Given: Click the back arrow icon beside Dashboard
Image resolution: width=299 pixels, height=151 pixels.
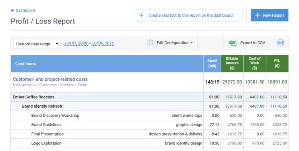Looking at the screenshot, I should (x=13, y=10).
